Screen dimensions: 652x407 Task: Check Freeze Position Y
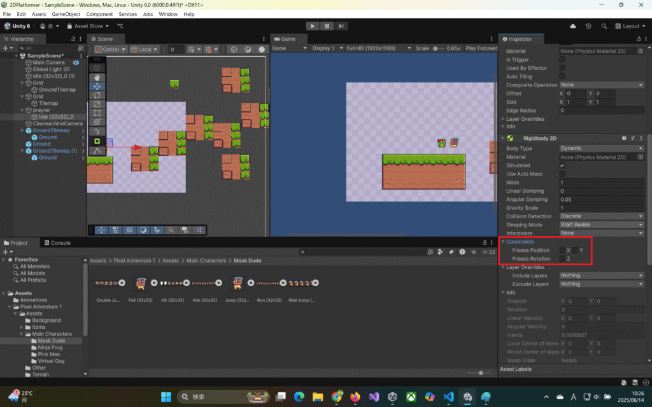pos(575,250)
